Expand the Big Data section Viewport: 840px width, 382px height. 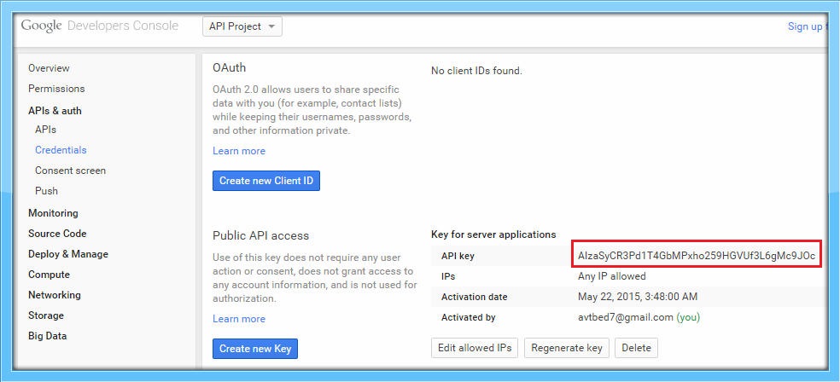click(x=48, y=336)
